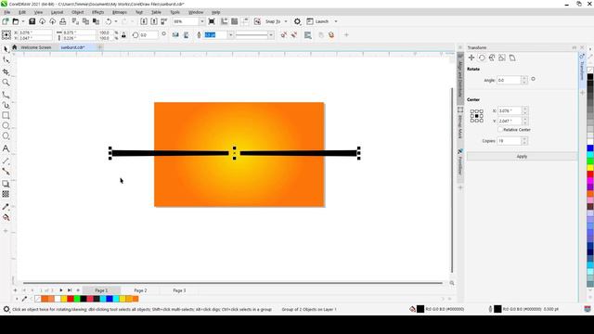
Task: Click the full-screen preview icon
Action: 212,21
